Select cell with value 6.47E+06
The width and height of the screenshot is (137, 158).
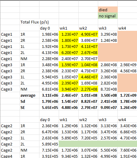point(49,132)
